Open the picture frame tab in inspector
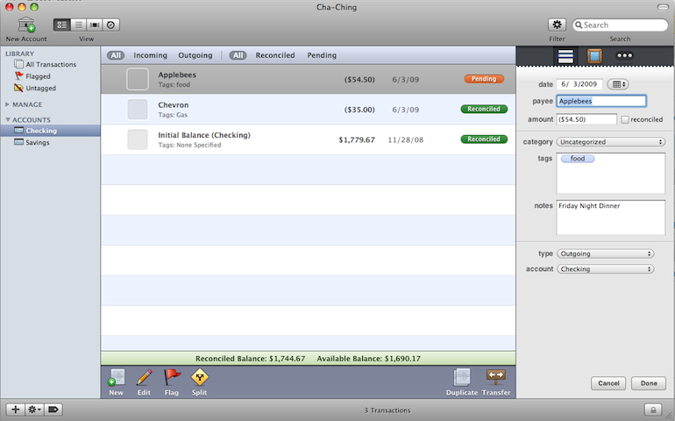675x421 pixels. click(x=594, y=56)
